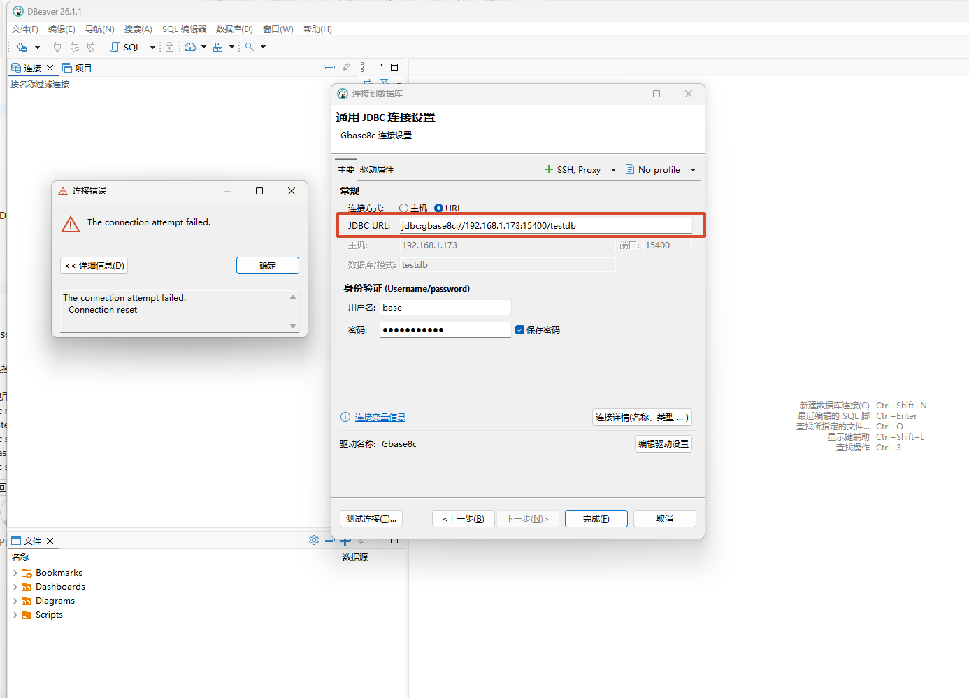Switch to the 项目 panel tab
This screenshot has width=969, height=698.
pyautogui.click(x=77, y=69)
